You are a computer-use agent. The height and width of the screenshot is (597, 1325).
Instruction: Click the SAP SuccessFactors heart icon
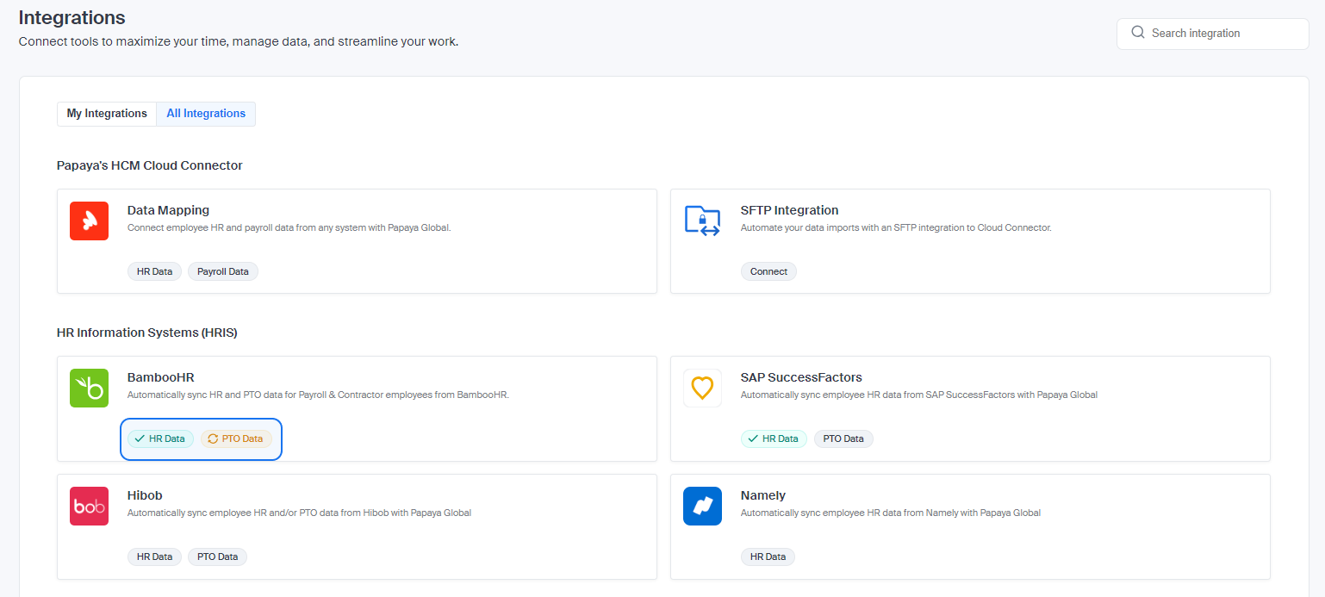702,388
